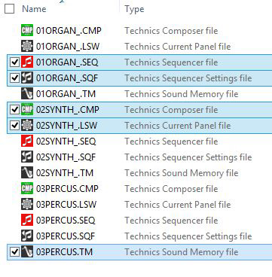Click the 02SYNTH_.TM saxophone icon
This screenshot has width=272, height=277.
(x=27, y=173)
